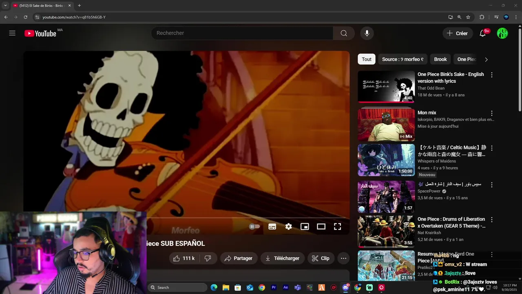Switch player to miniplayer mode
Viewport: 522px width, 294px height.
click(305, 226)
